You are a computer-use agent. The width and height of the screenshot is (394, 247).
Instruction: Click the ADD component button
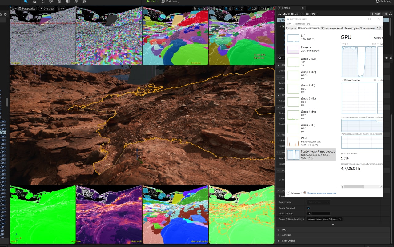pos(375,14)
